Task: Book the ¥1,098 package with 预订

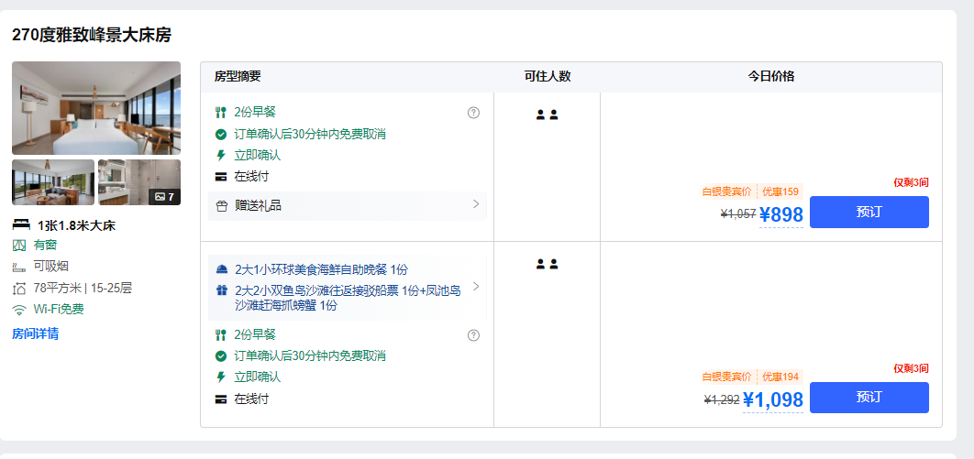Action: click(869, 398)
